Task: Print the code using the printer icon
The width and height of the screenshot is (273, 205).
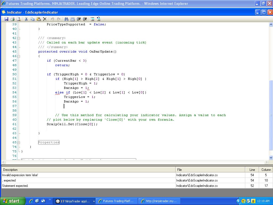Action: click(x=13, y=19)
